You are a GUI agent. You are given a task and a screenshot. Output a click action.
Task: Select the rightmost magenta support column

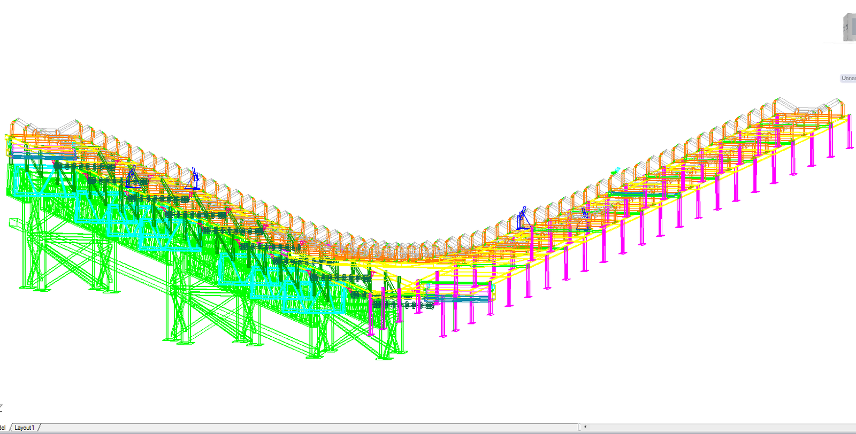[x=849, y=132]
